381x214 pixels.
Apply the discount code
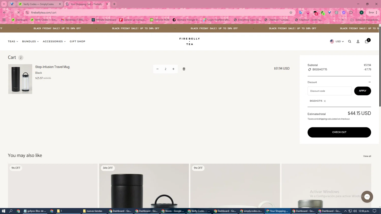(x=362, y=91)
